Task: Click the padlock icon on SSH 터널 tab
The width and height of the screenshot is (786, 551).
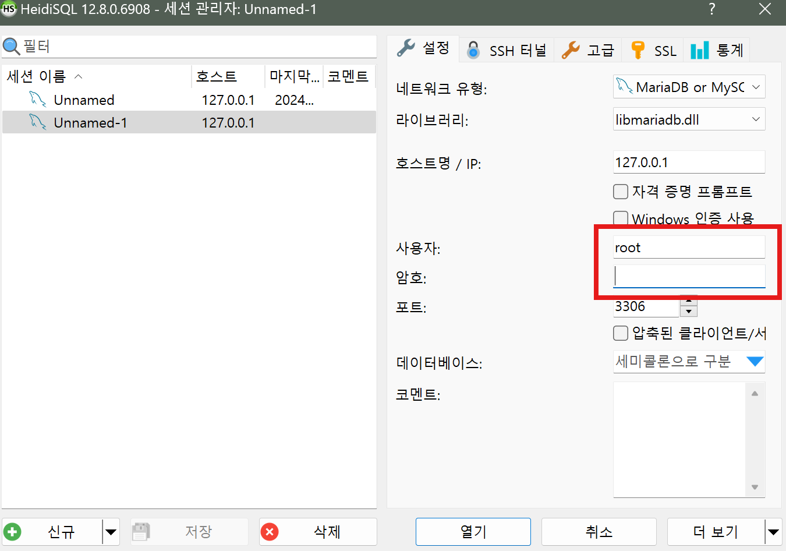Action: click(474, 50)
